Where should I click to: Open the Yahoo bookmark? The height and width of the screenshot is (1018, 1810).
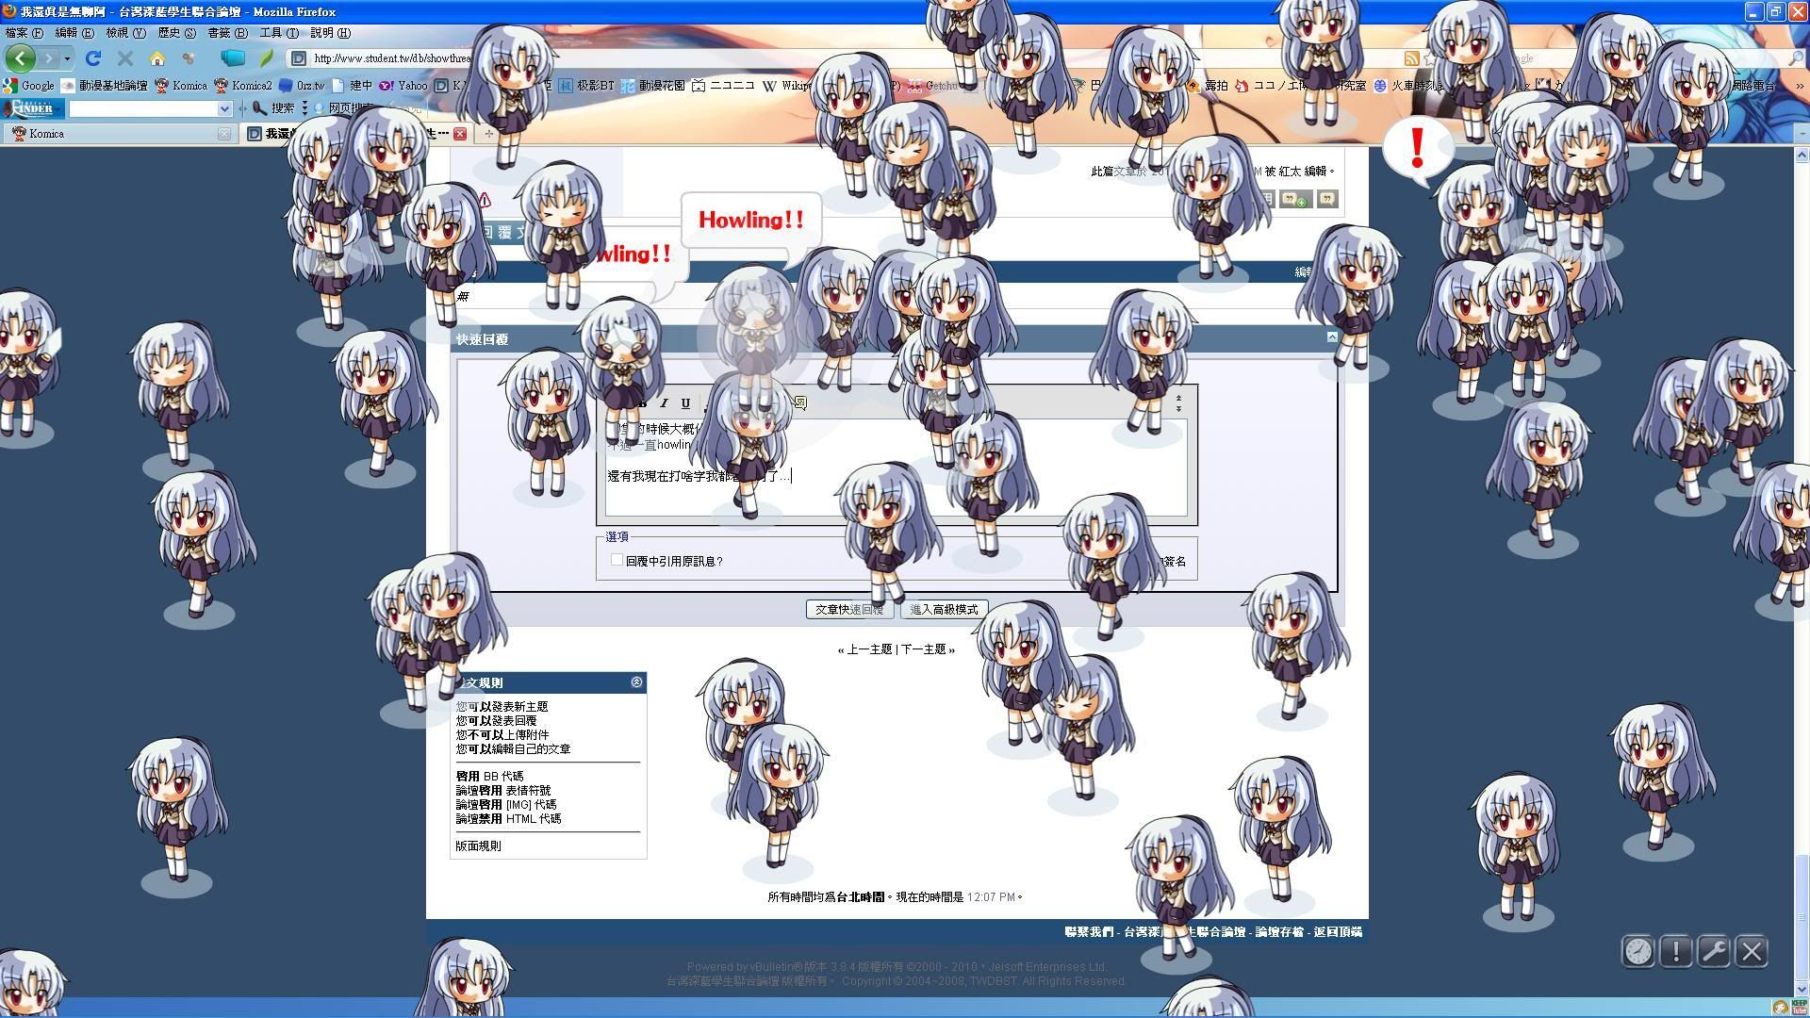[x=403, y=86]
